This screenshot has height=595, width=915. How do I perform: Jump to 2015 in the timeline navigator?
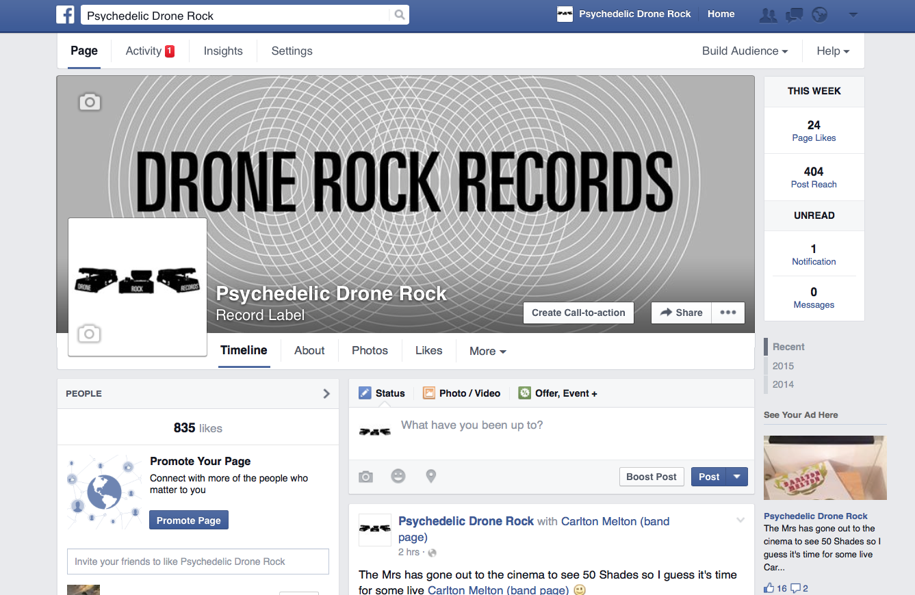[783, 366]
